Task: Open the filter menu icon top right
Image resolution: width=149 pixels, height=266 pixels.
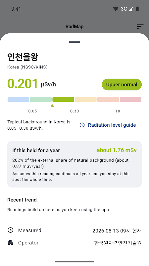Action: click(x=140, y=27)
